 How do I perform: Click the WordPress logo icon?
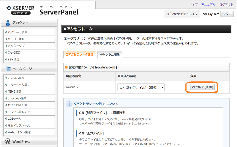coord(7,141)
